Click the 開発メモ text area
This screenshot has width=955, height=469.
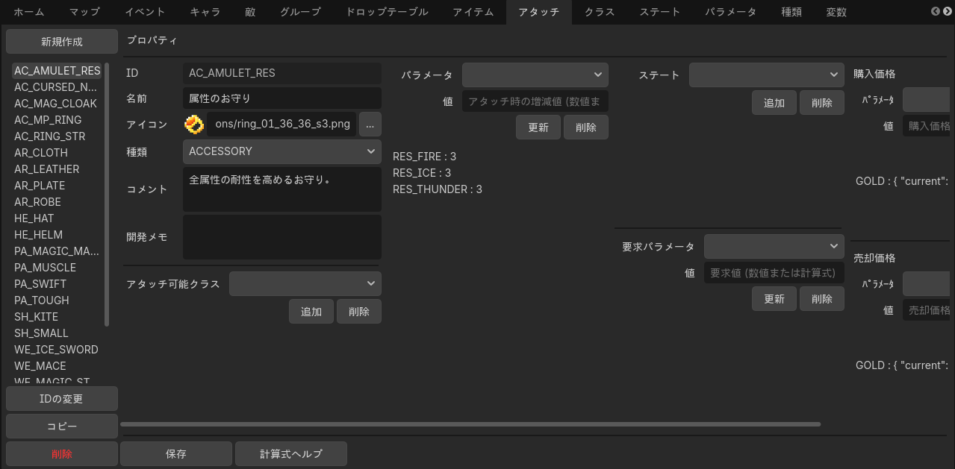pyautogui.click(x=282, y=237)
